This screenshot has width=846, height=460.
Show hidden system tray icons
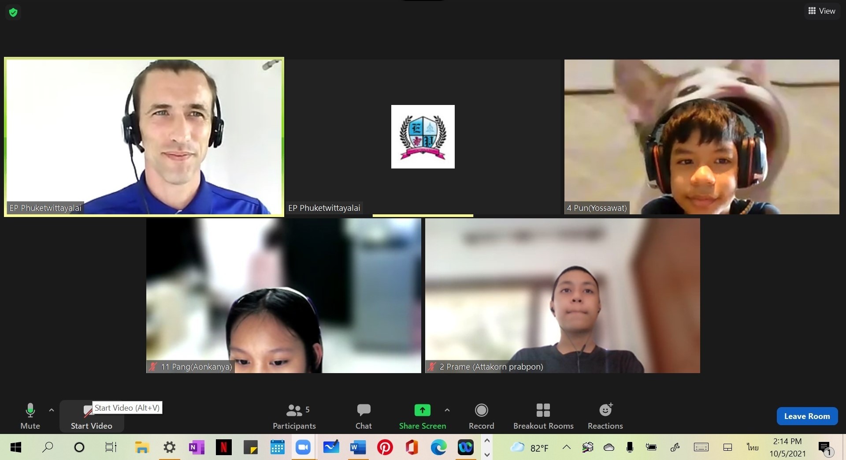point(567,448)
